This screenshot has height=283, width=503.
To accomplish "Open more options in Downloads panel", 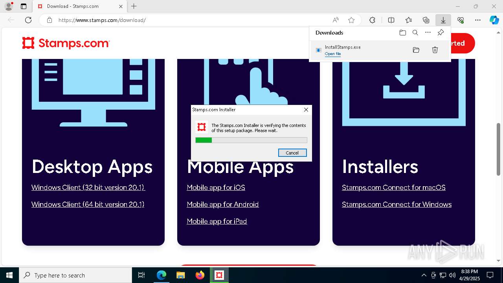I will 428,33.
